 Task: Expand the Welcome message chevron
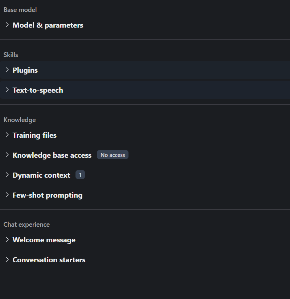pos(7,240)
